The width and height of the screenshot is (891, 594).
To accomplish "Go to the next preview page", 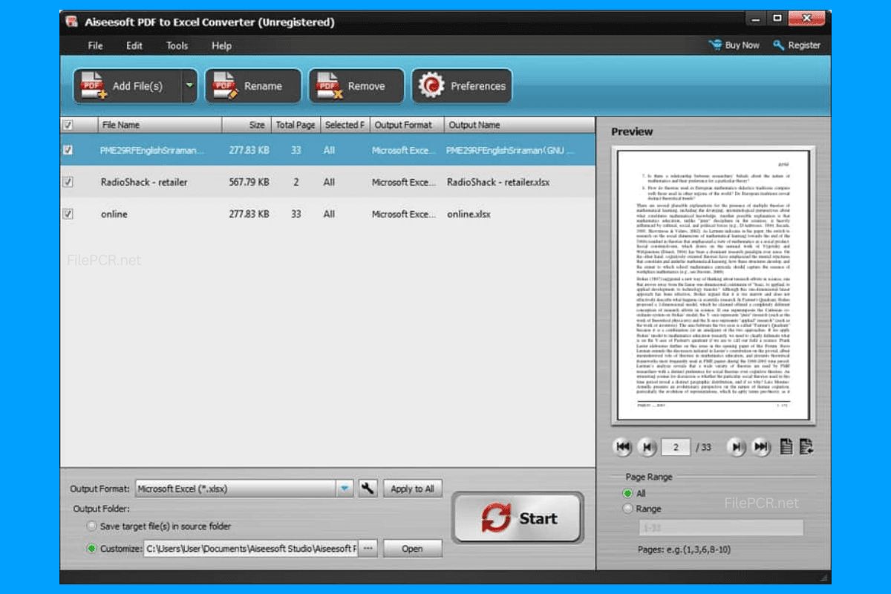I will [737, 447].
